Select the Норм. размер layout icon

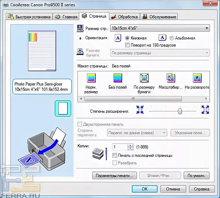91,78
